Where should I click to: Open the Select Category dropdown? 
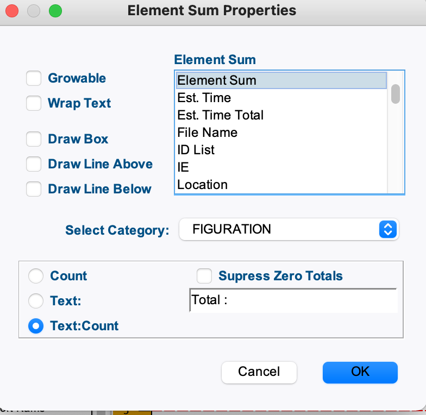(288, 229)
